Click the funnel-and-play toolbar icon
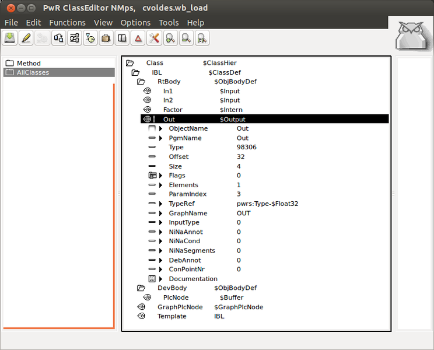Image resolution: width=434 pixels, height=350 pixels. [90, 38]
